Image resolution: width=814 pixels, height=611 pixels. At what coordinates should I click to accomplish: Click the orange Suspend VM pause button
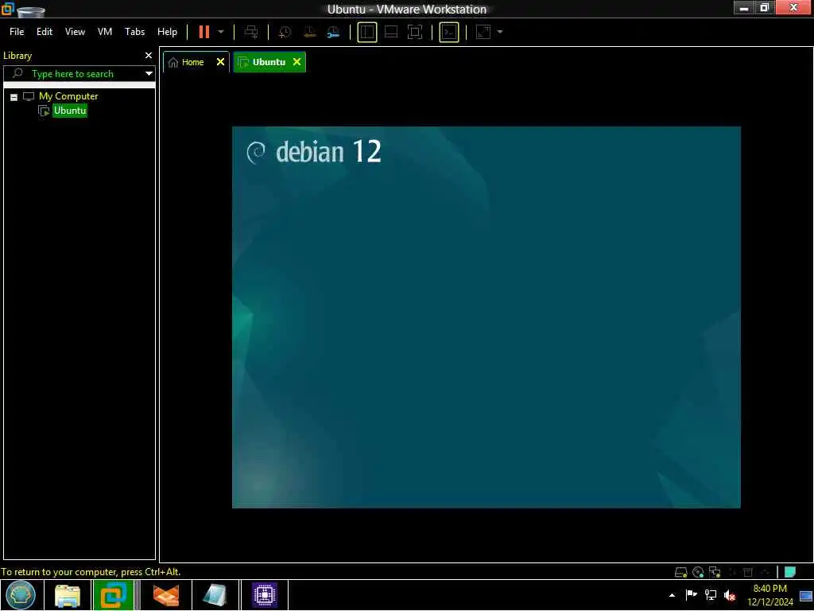pyautogui.click(x=204, y=32)
